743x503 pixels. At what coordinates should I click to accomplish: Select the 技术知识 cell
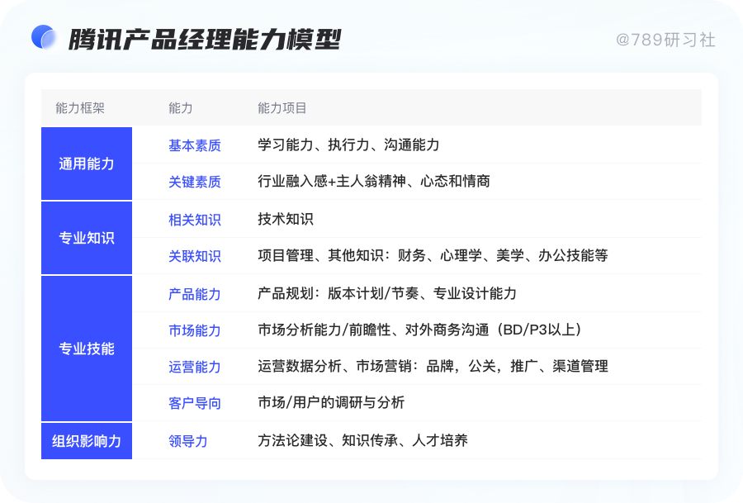click(286, 219)
